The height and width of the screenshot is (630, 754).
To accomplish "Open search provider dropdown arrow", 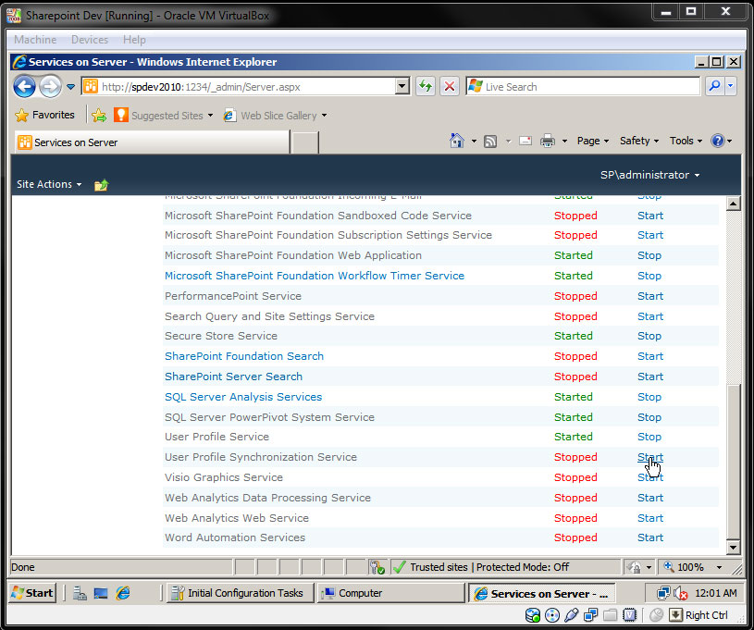I will tap(731, 87).
